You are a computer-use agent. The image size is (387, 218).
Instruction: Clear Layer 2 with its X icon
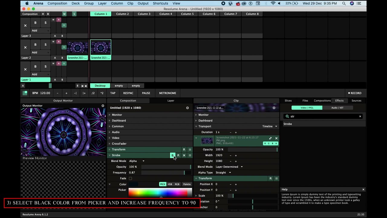[25, 47]
